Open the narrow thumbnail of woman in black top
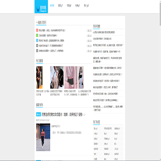 click(x=81, y=77)
